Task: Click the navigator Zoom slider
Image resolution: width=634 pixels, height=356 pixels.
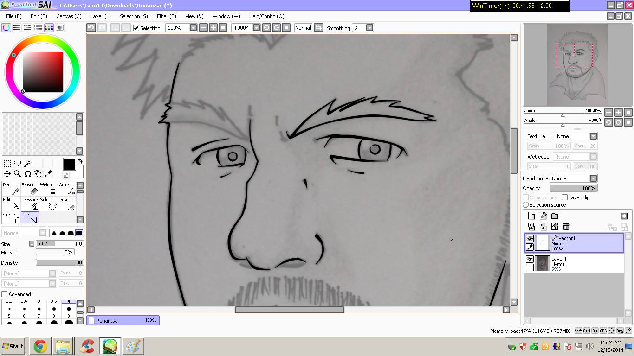Action: 563,115
